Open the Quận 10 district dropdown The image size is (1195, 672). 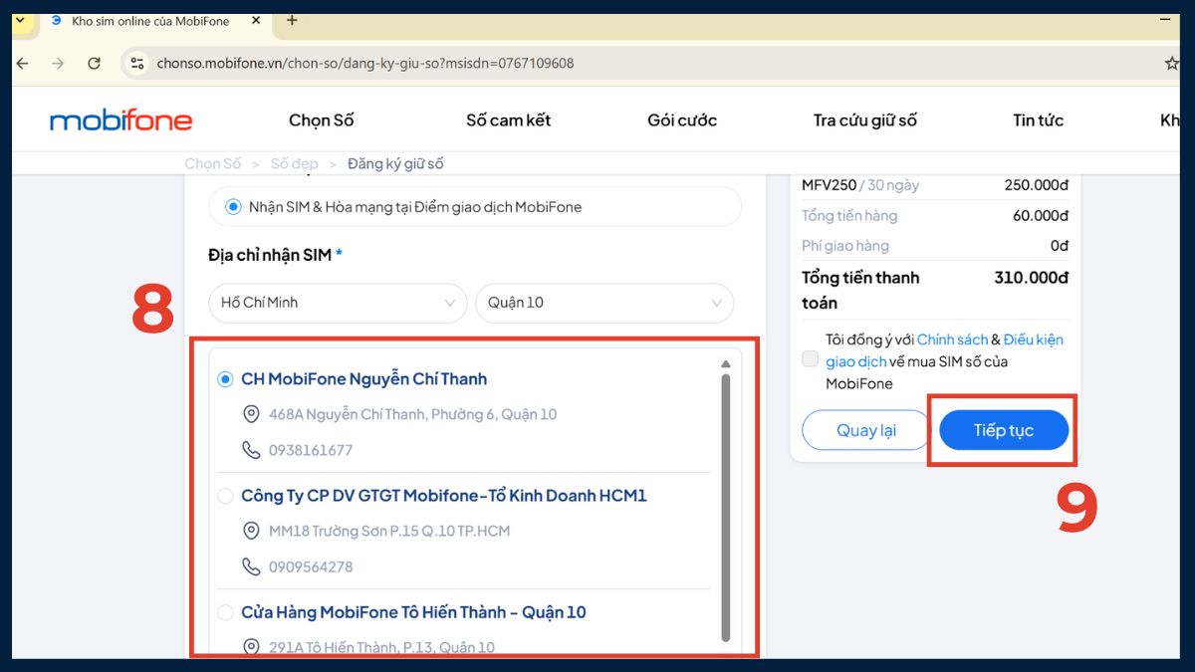pos(604,303)
